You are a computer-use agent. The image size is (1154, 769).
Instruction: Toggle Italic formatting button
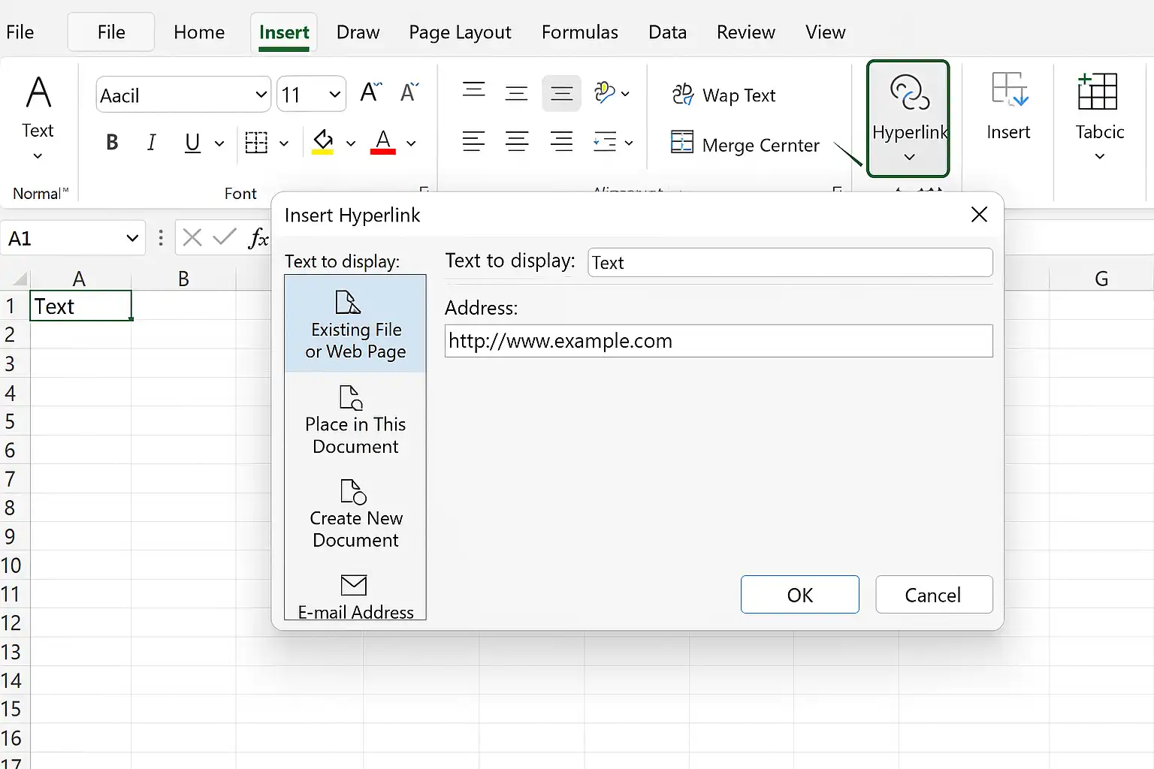tap(151, 143)
